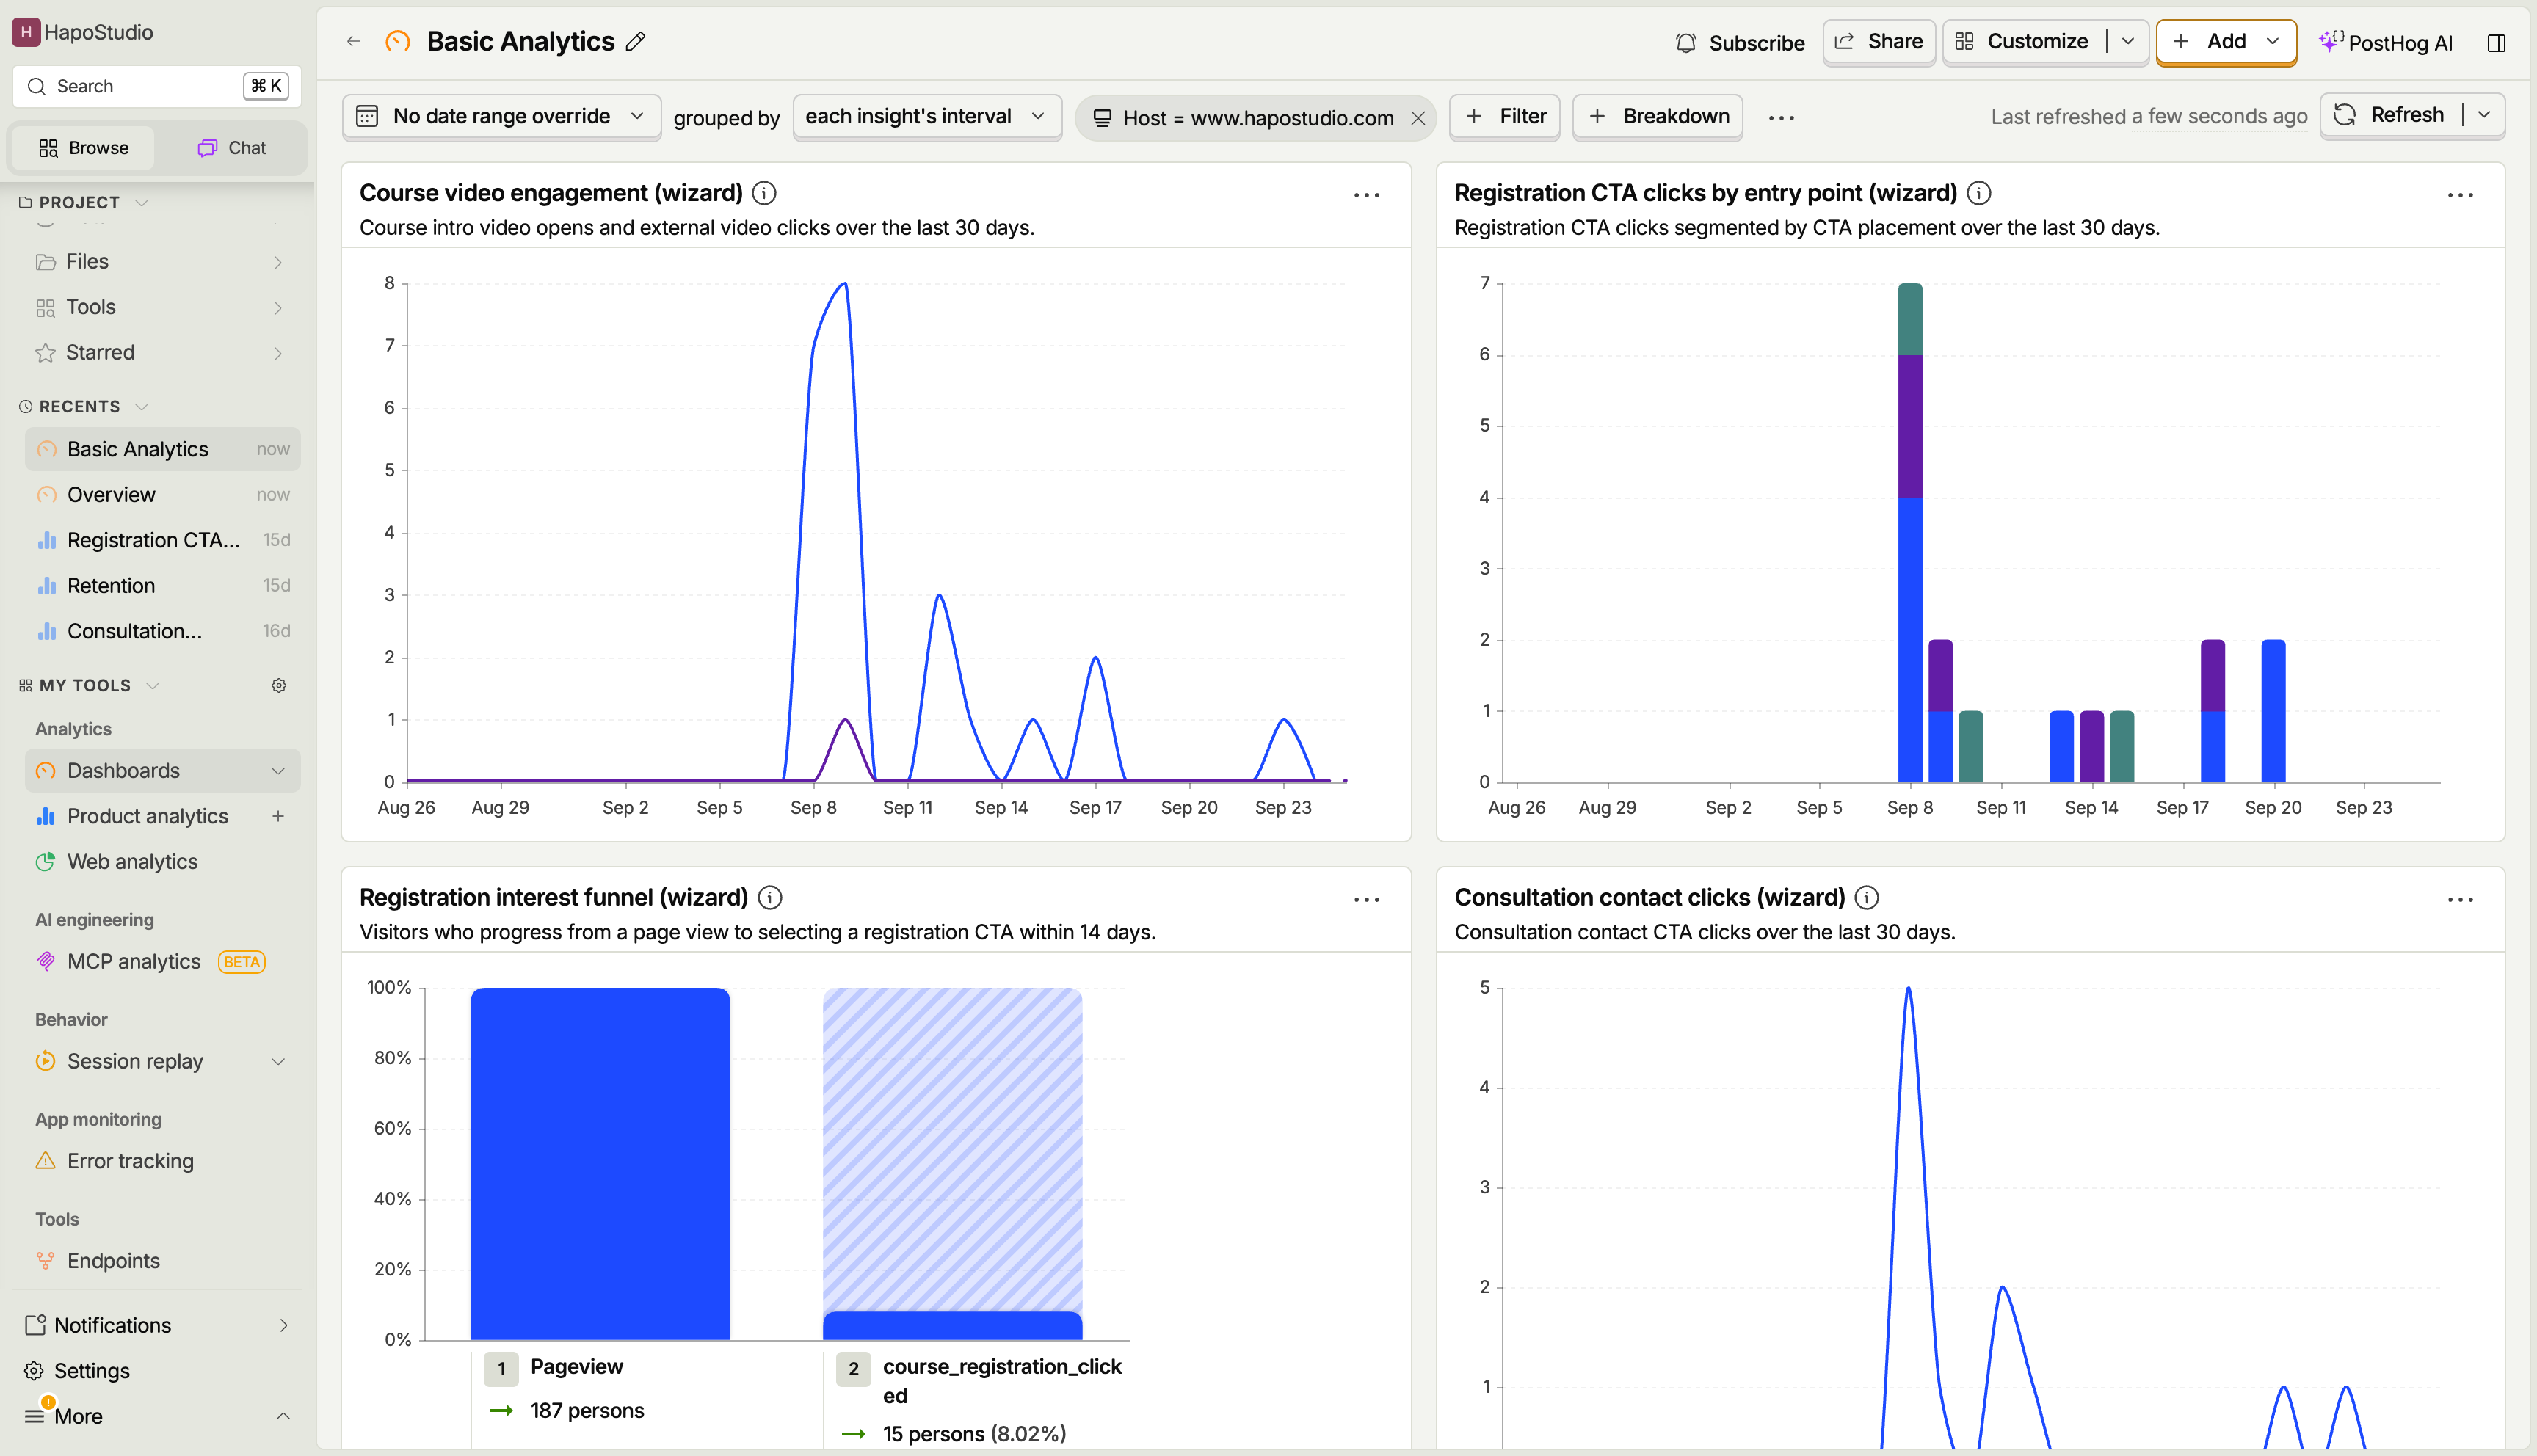Open Error tracking in sidebar
Viewport: 2537px width, 1456px height.
tap(162, 1161)
